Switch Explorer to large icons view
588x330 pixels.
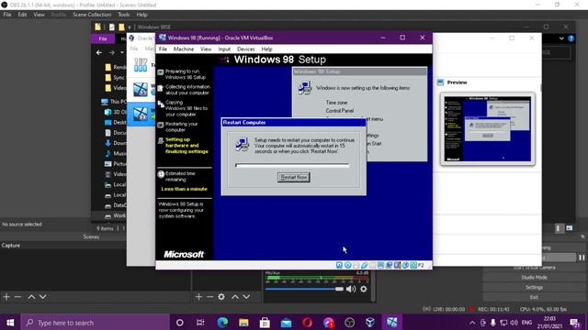[x=570, y=228]
